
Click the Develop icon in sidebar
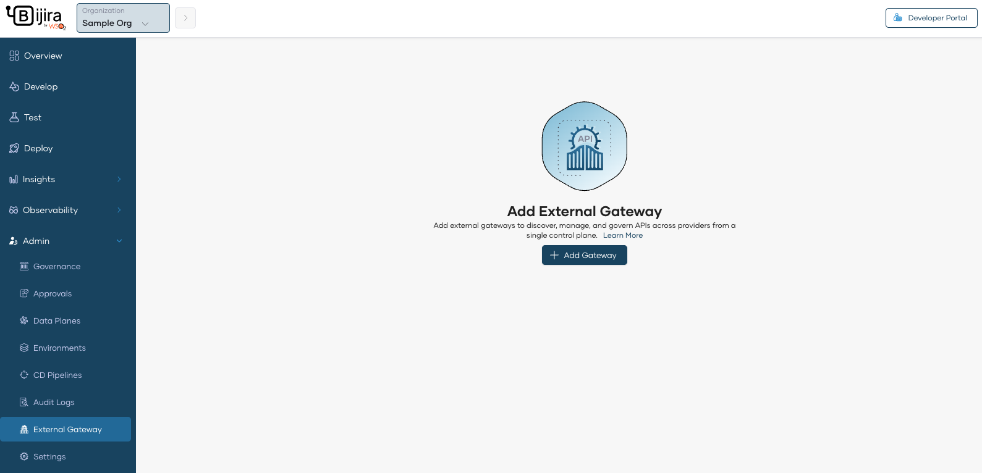(x=14, y=86)
